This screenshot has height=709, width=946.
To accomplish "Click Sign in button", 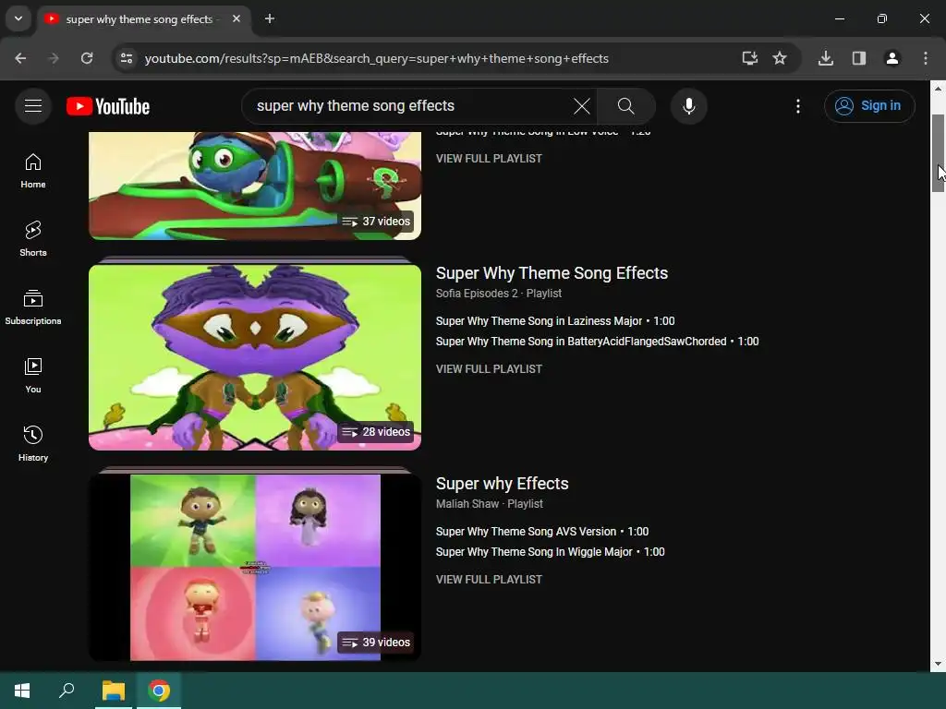I will tap(869, 106).
